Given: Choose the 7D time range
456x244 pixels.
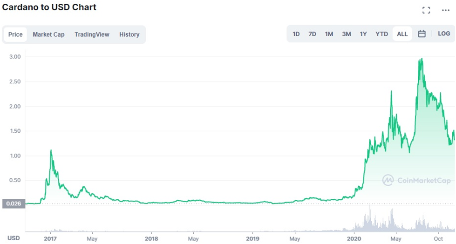Looking at the screenshot, I should (312, 34).
